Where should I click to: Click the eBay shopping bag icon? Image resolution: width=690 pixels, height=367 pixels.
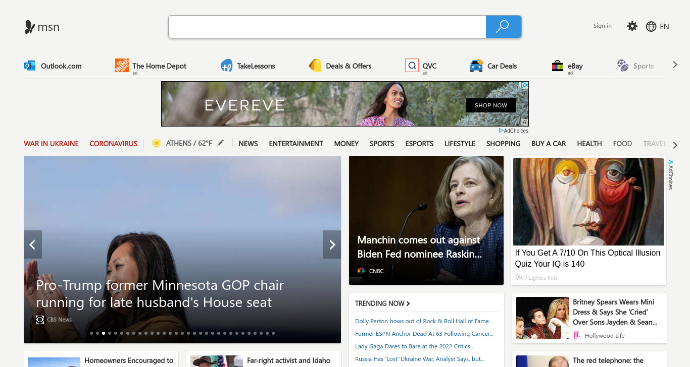[x=557, y=66]
